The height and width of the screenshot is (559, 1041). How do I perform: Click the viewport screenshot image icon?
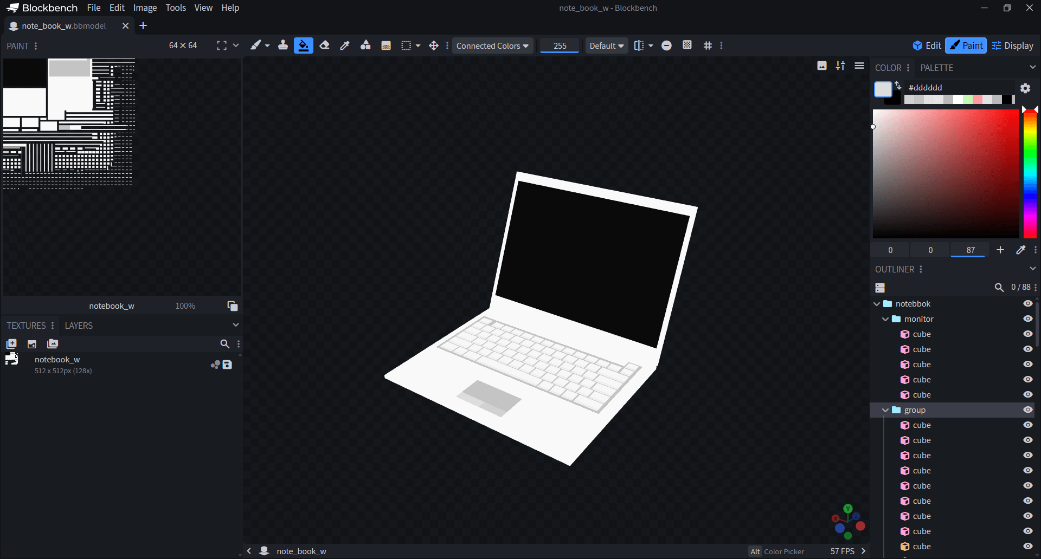[x=822, y=66]
